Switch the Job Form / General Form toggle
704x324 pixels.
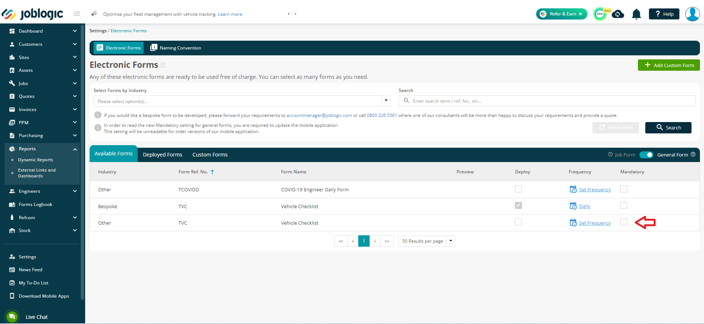click(x=646, y=155)
